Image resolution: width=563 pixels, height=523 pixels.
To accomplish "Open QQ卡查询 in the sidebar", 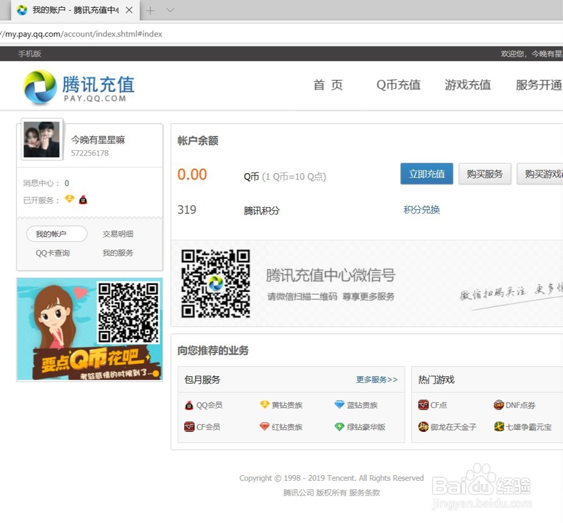I will (x=52, y=253).
